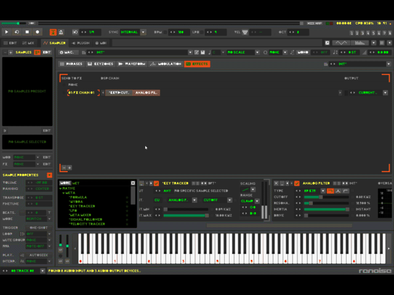Image resolution: width=394 pixels, height=295 pixels.
Task: Toggle the metronome icon
Action: click(61, 32)
